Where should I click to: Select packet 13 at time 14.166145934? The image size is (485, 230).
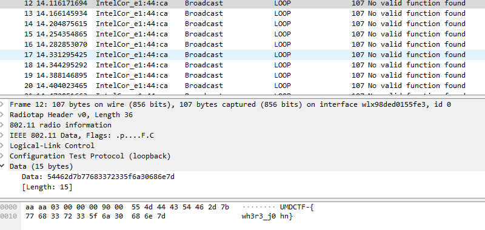click(242, 13)
